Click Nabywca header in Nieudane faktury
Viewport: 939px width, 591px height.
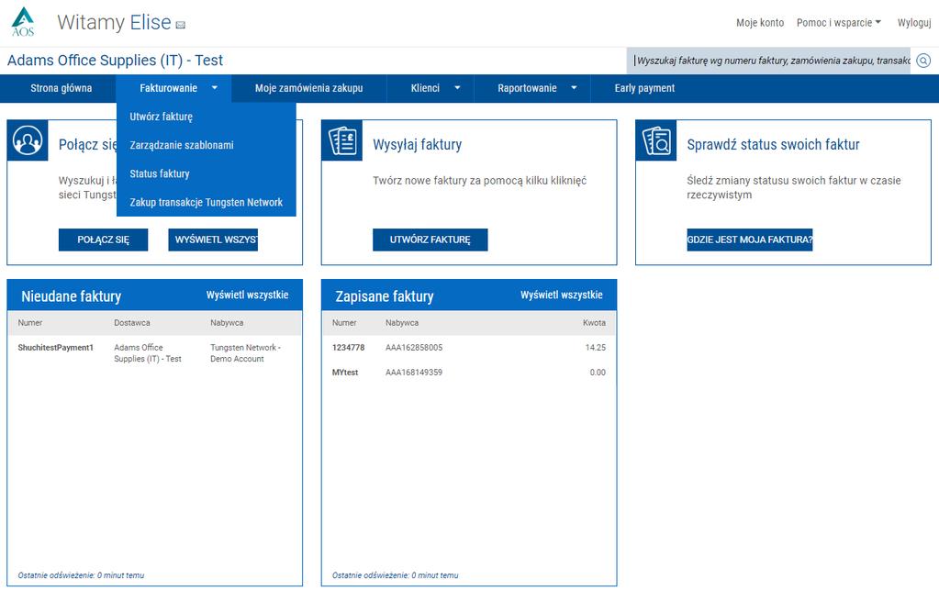pos(227,323)
